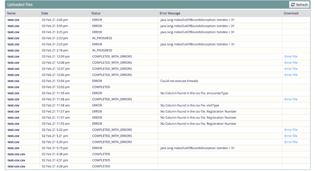Screen dimensions: 315x171
Task: Click date 03 Feb 21 3:25 pm
Action: 55,32
